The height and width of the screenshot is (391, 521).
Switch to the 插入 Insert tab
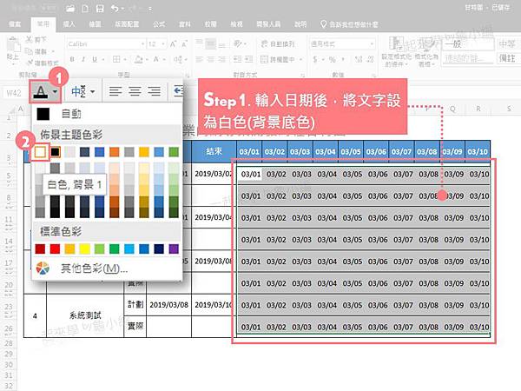click(x=69, y=24)
